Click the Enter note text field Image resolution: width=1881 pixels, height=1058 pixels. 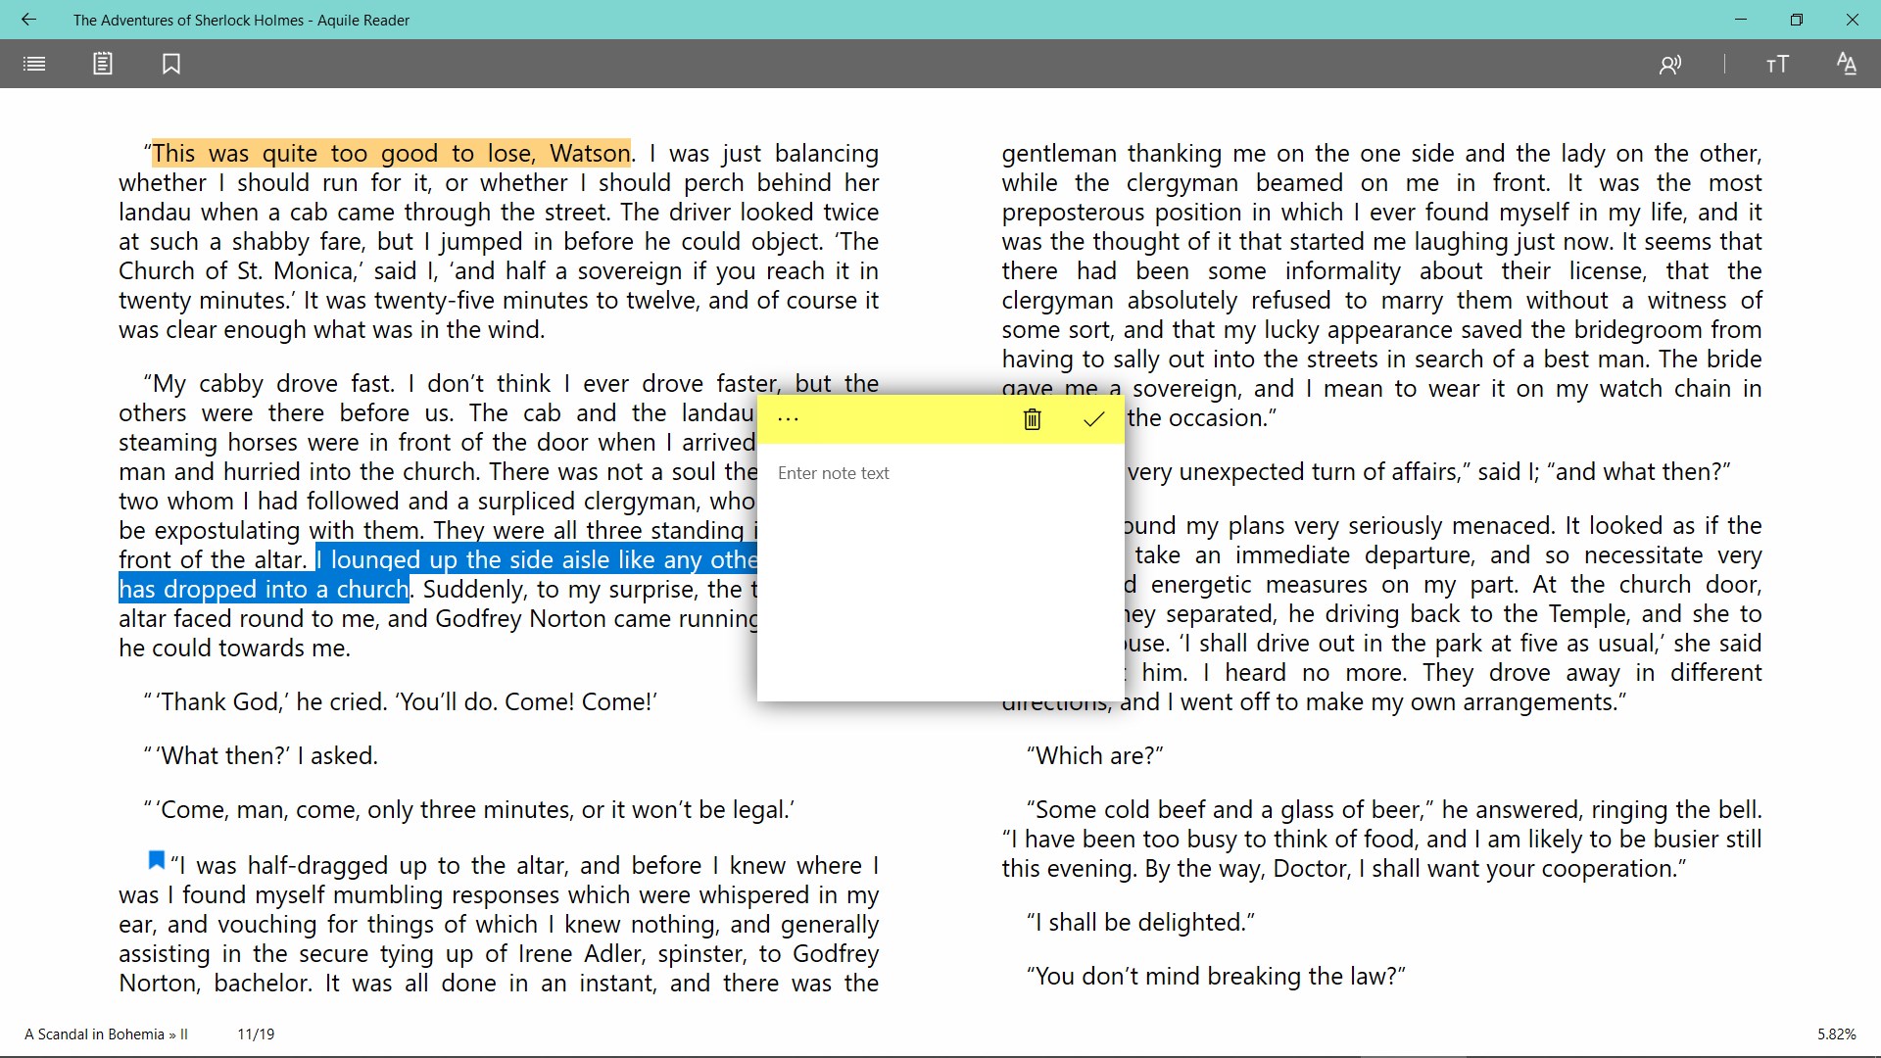click(x=939, y=568)
